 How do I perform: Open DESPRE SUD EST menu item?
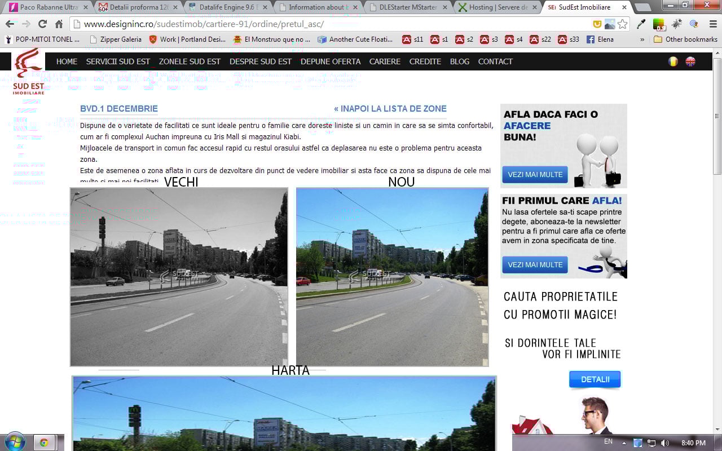(261, 61)
